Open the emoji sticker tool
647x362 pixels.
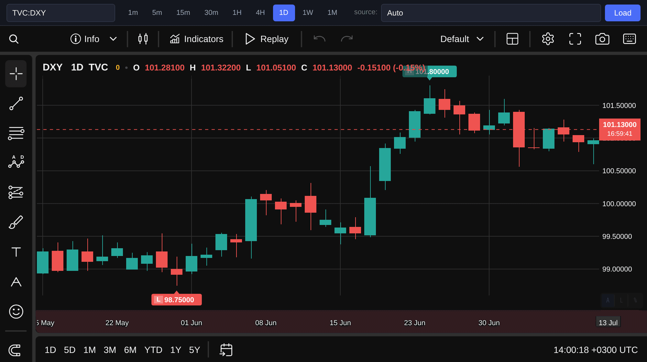coord(16,312)
